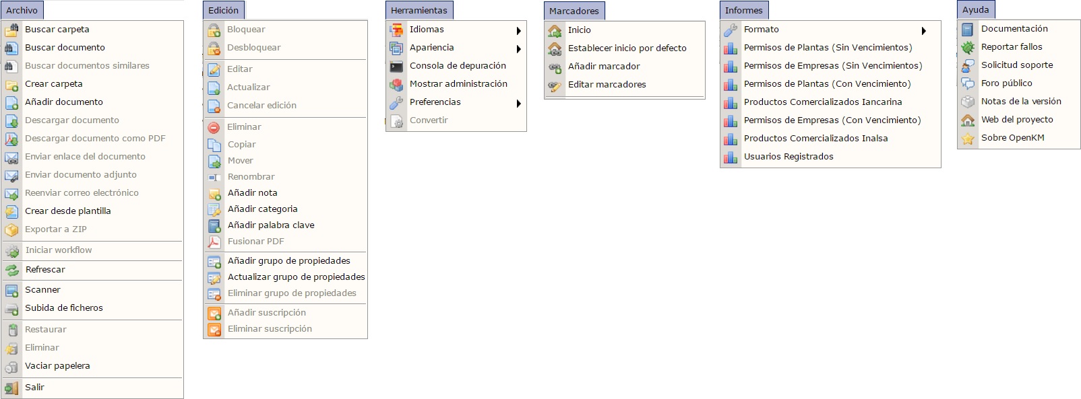1081x399 pixels.
Task: Click the Usuarios Registrados chart icon
Action: click(x=731, y=157)
